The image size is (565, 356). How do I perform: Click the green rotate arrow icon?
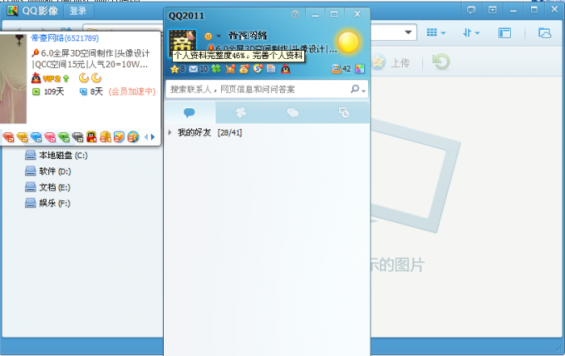pyautogui.click(x=441, y=61)
